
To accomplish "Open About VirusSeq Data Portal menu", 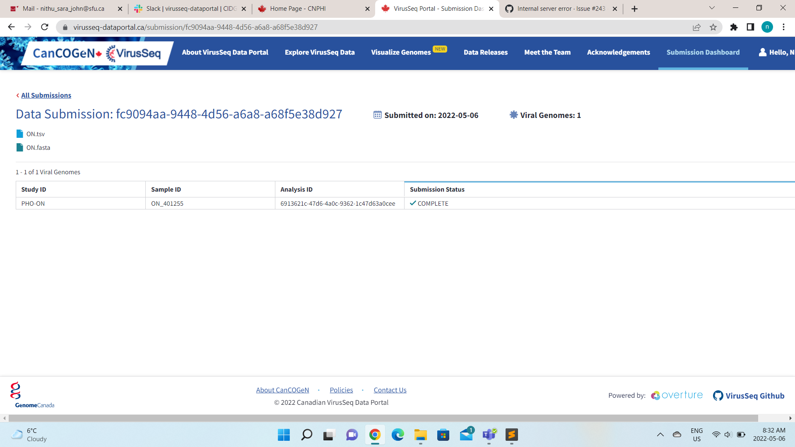I will (x=225, y=52).
